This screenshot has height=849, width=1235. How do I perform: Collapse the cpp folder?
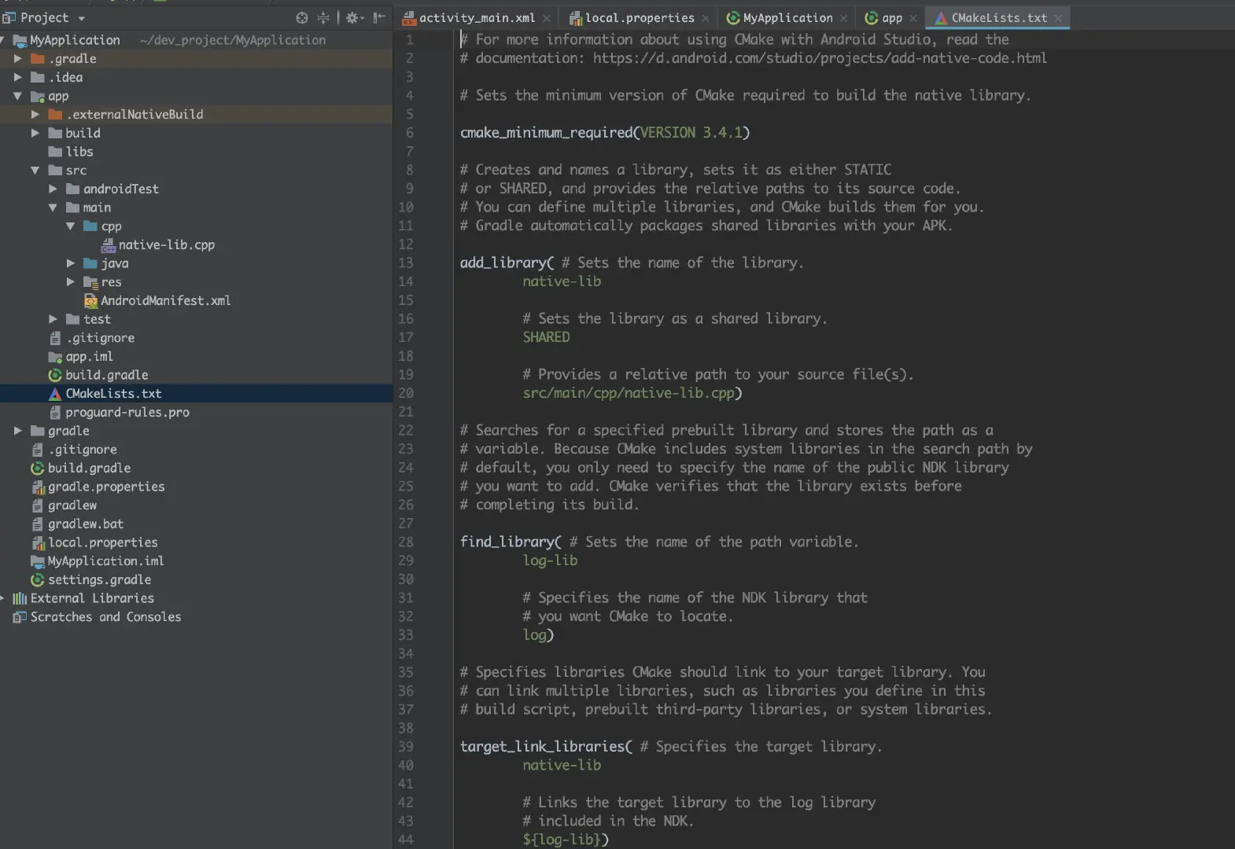pyautogui.click(x=71, y=226)
